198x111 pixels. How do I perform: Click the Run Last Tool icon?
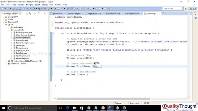pyautogui.click(x=39, y=9)
